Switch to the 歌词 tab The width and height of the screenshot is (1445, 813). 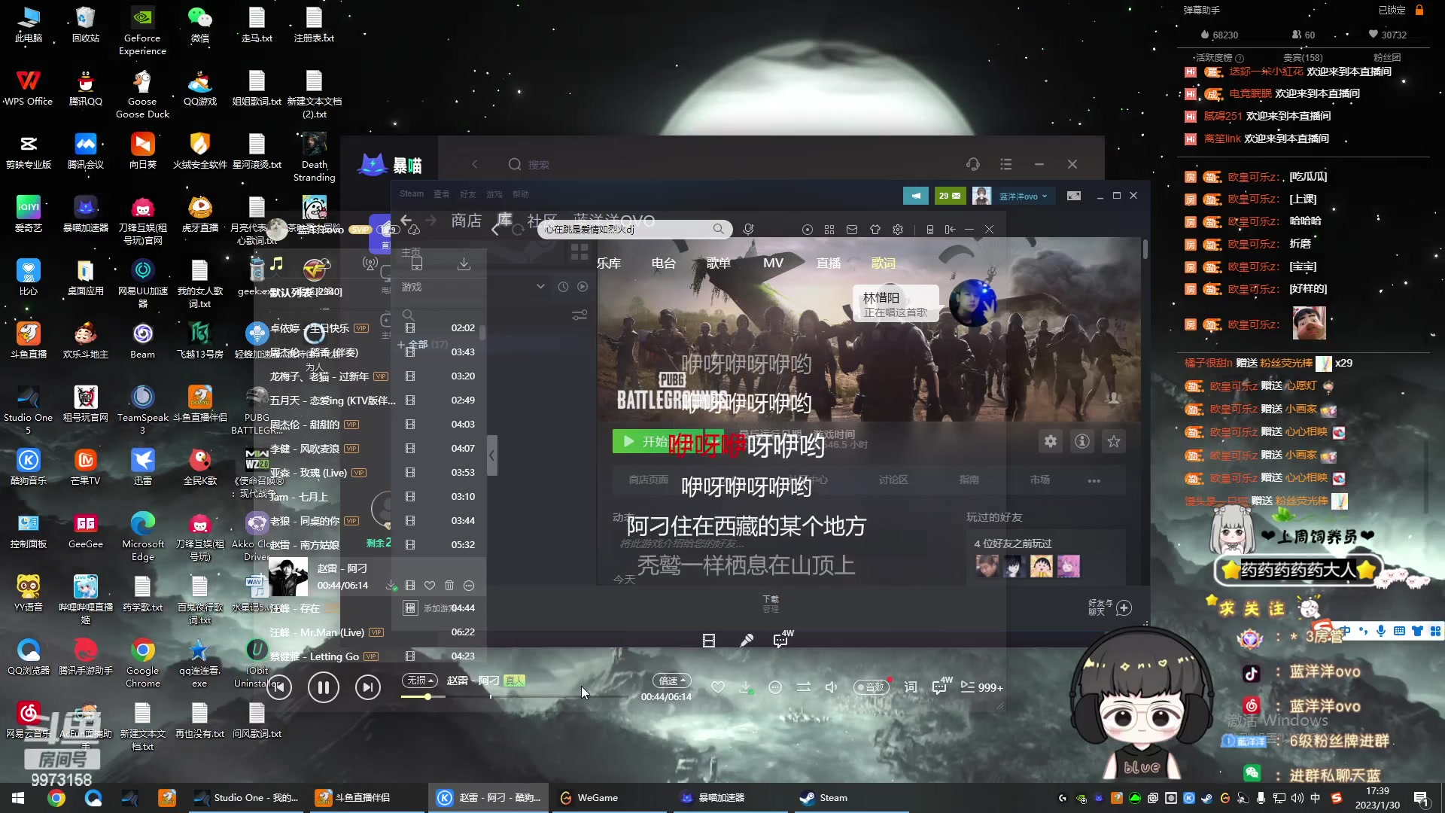click(x=884, y=263)
